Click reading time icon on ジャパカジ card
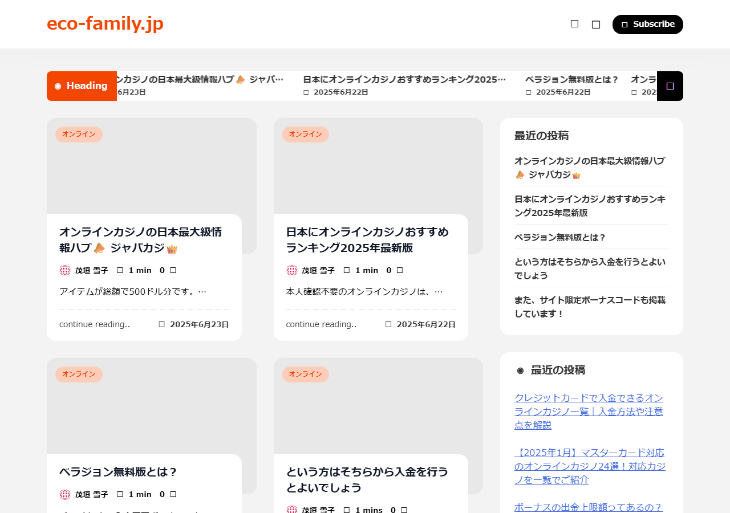The height and width of the screenshot is (513, 730). (120, 270)
